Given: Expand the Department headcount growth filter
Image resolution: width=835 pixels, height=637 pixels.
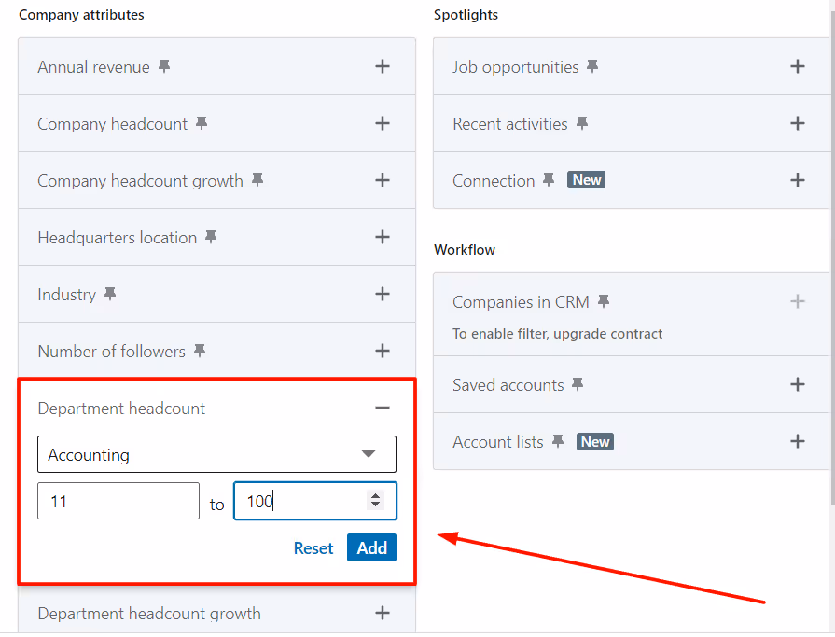Looking at the screenshot, I should [383, 614].
